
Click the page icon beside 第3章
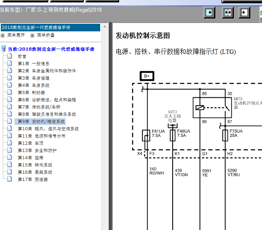tap(10, 78)
